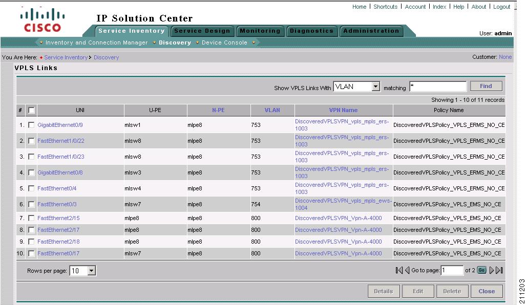Sort by N-PE column header
This screenshot has height=305, width=526.
tap(218, 110)
